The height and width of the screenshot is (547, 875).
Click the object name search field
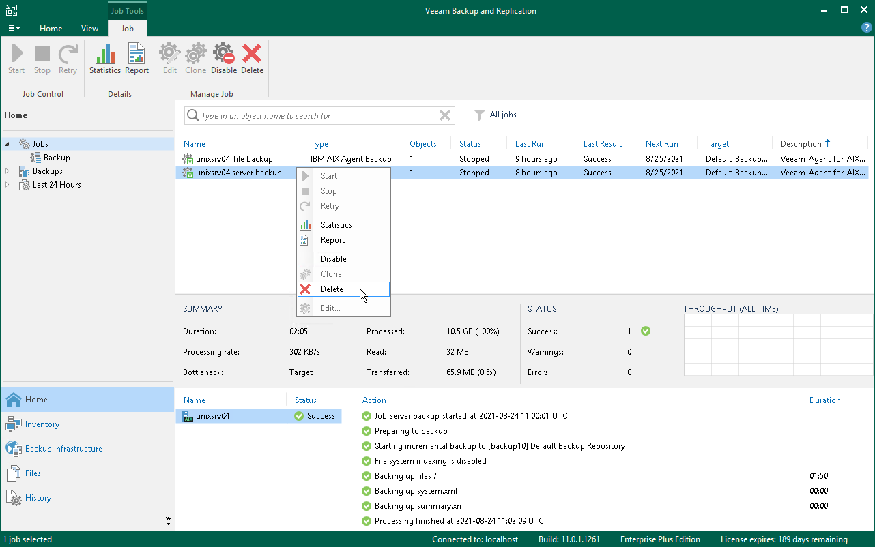(314, 116)
